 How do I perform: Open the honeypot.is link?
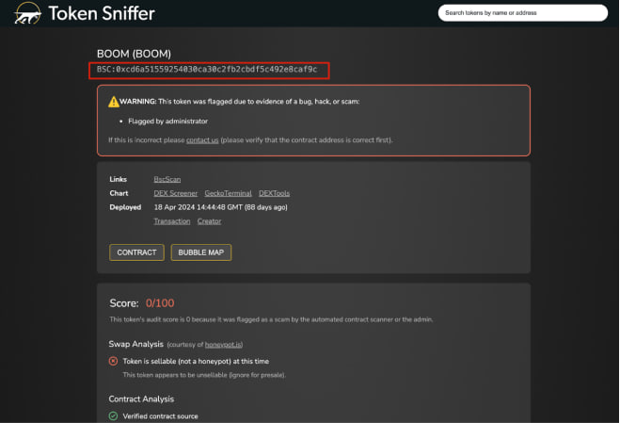(223, 345)
